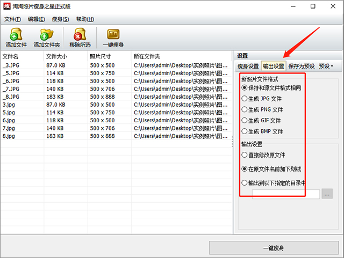This screenshot has height=258, width=344.
Task: Open the 瘦身(S) menu
Action: point(60,19)
